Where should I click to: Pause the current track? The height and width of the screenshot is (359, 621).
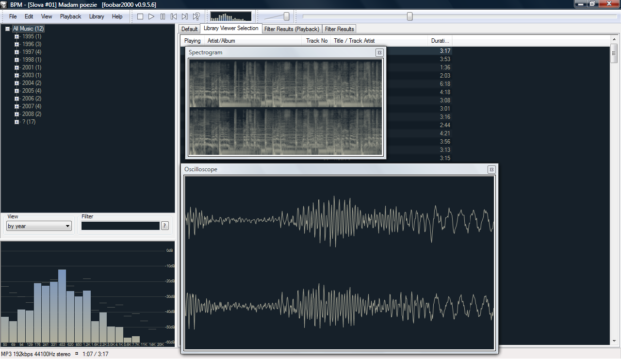(163, 16)
